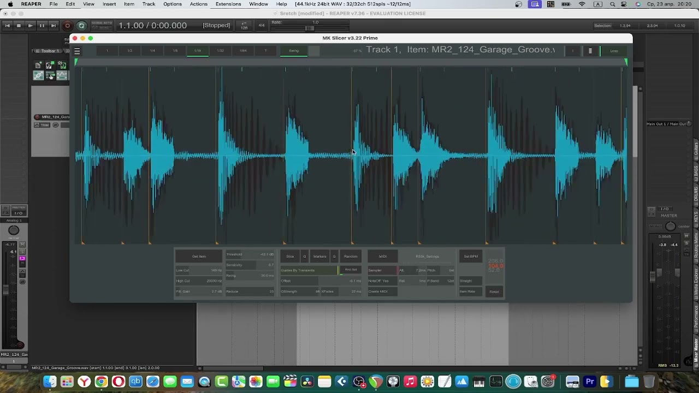
Task: Open the Insert menu
Action: point(109,4)
